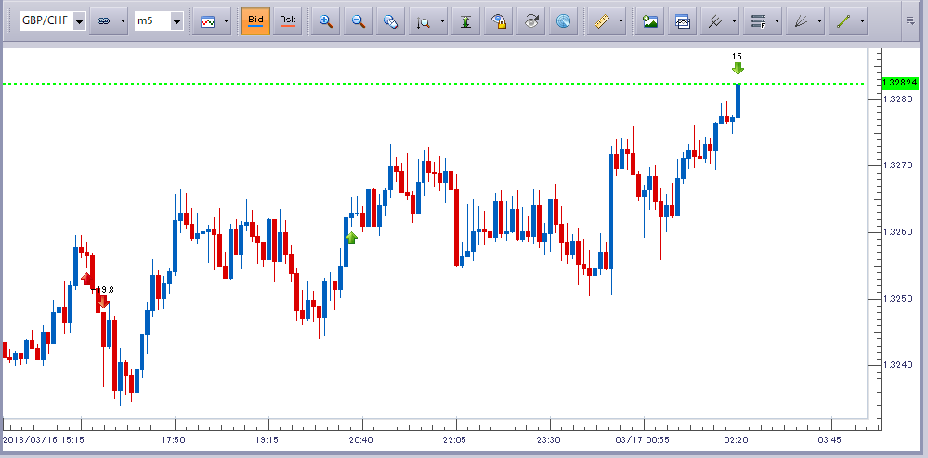Select the ruler measure tool

(x=601, y=21)
